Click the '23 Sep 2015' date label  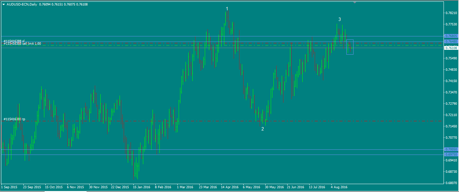pos(32,187)
